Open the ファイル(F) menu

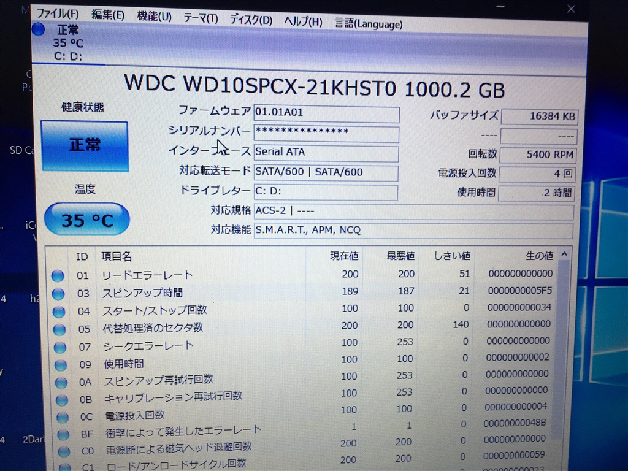pyautogui.click(x=58, y=13)
